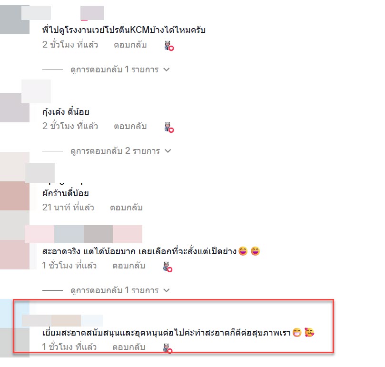The image size is (385, 367).
Task: Open the avatar beside the สะอาดจริง comment
Action: click(x=15, y=255)
